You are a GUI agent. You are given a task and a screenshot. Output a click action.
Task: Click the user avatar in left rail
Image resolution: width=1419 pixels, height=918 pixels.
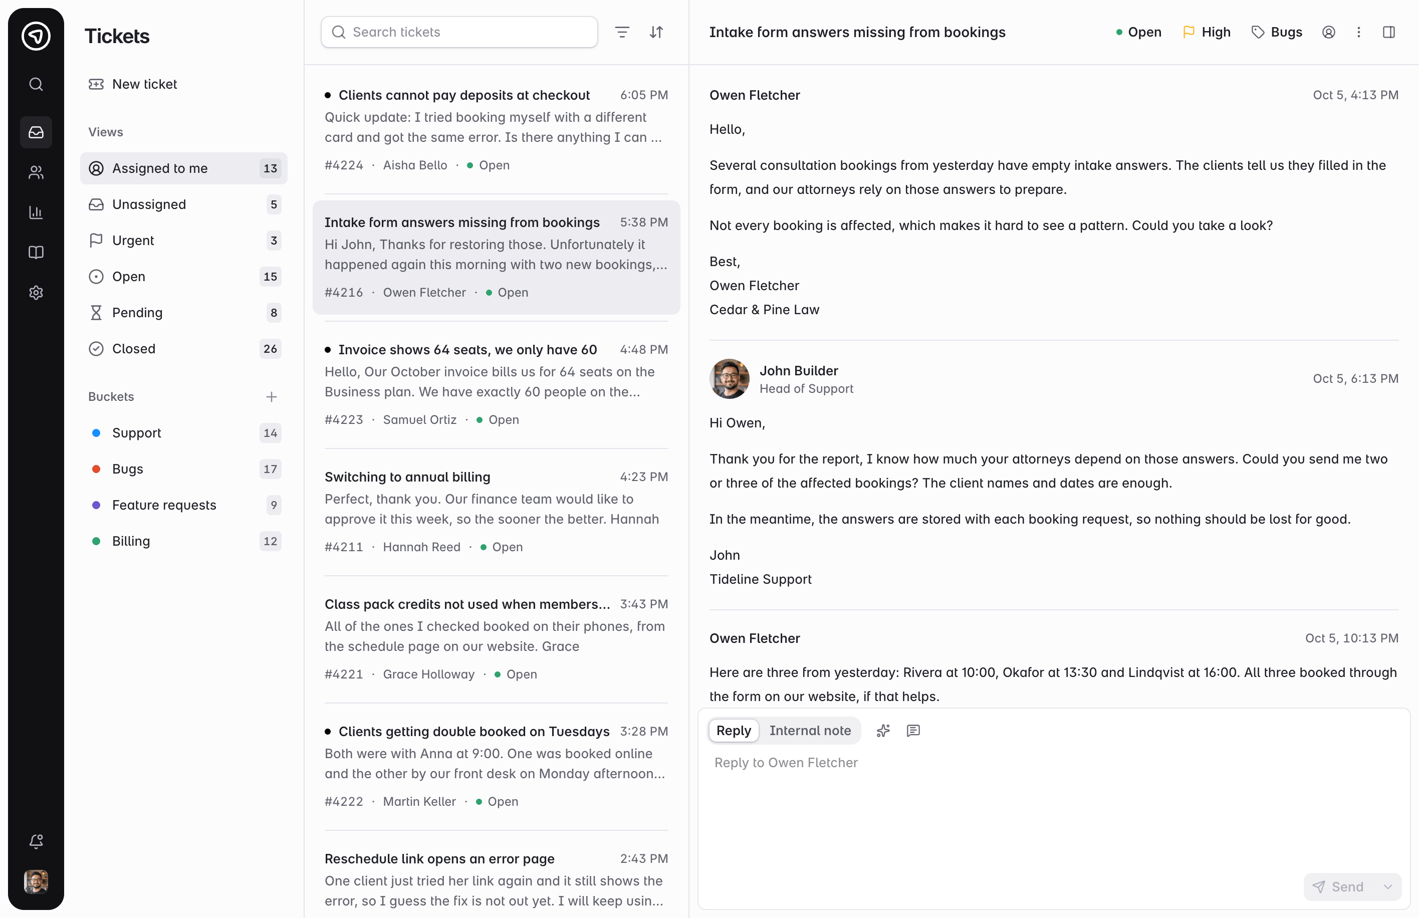(36, 881)
